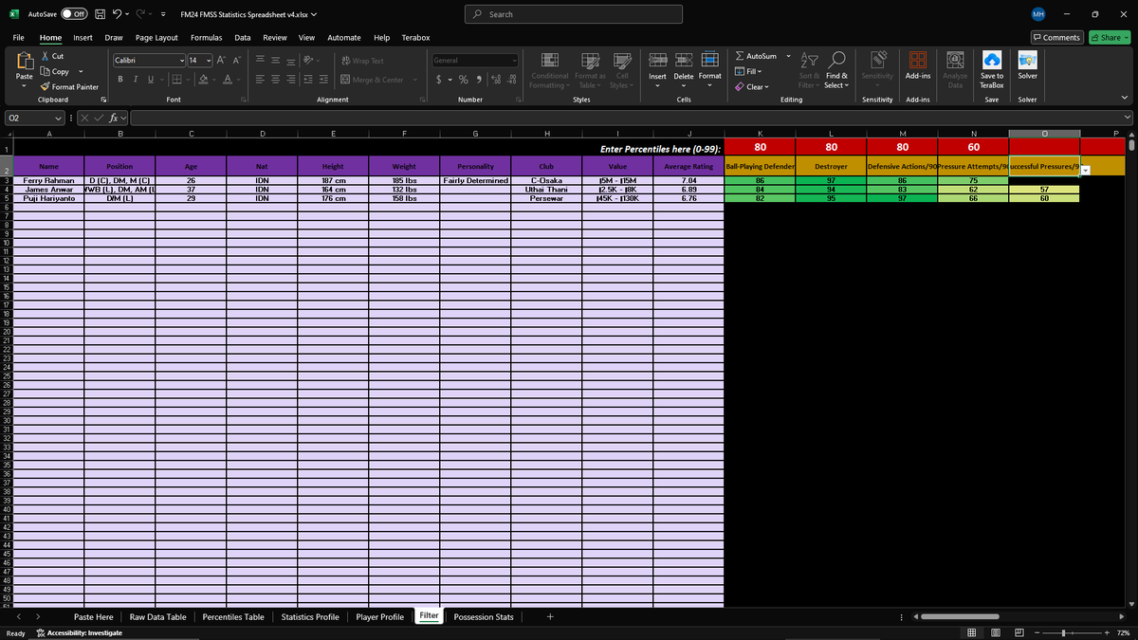Screen dimensions: 1138x640
Task: Decrease decimal places
Action: [x=512, y=80]
